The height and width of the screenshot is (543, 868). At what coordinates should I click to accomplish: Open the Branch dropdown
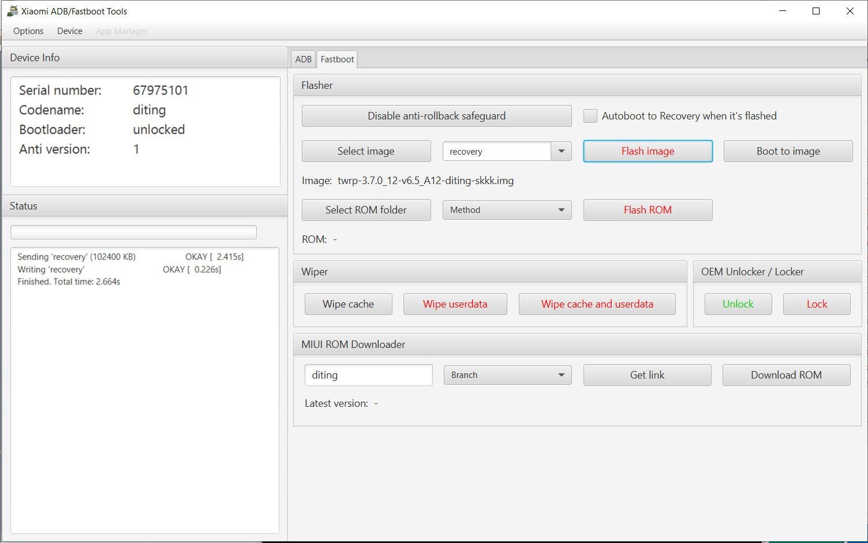(507, 375)
